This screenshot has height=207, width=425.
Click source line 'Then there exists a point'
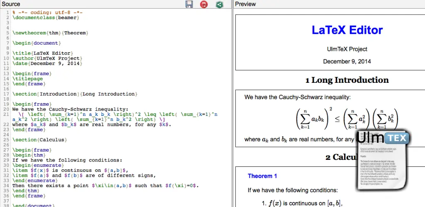pyautogui.click(x=105, y=185)
